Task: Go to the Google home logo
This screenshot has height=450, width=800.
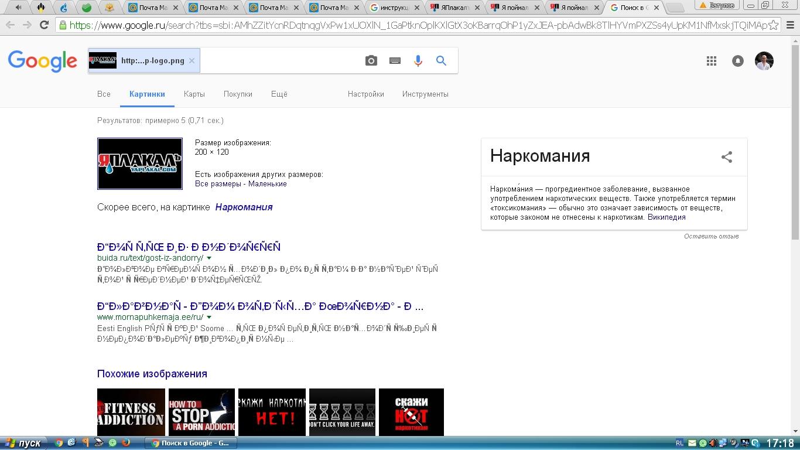Action: [42, 61]
